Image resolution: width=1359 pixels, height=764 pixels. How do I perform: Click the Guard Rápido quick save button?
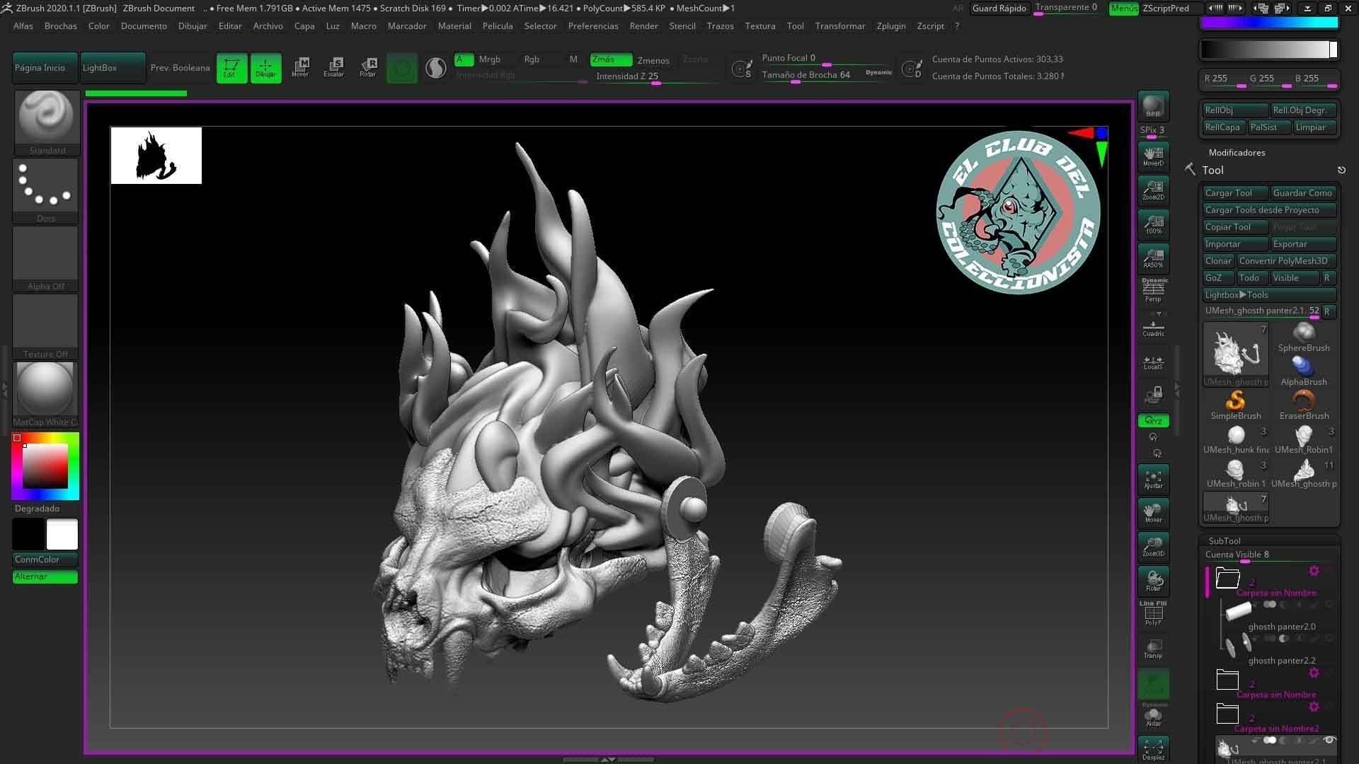click(x=999, y=8)
